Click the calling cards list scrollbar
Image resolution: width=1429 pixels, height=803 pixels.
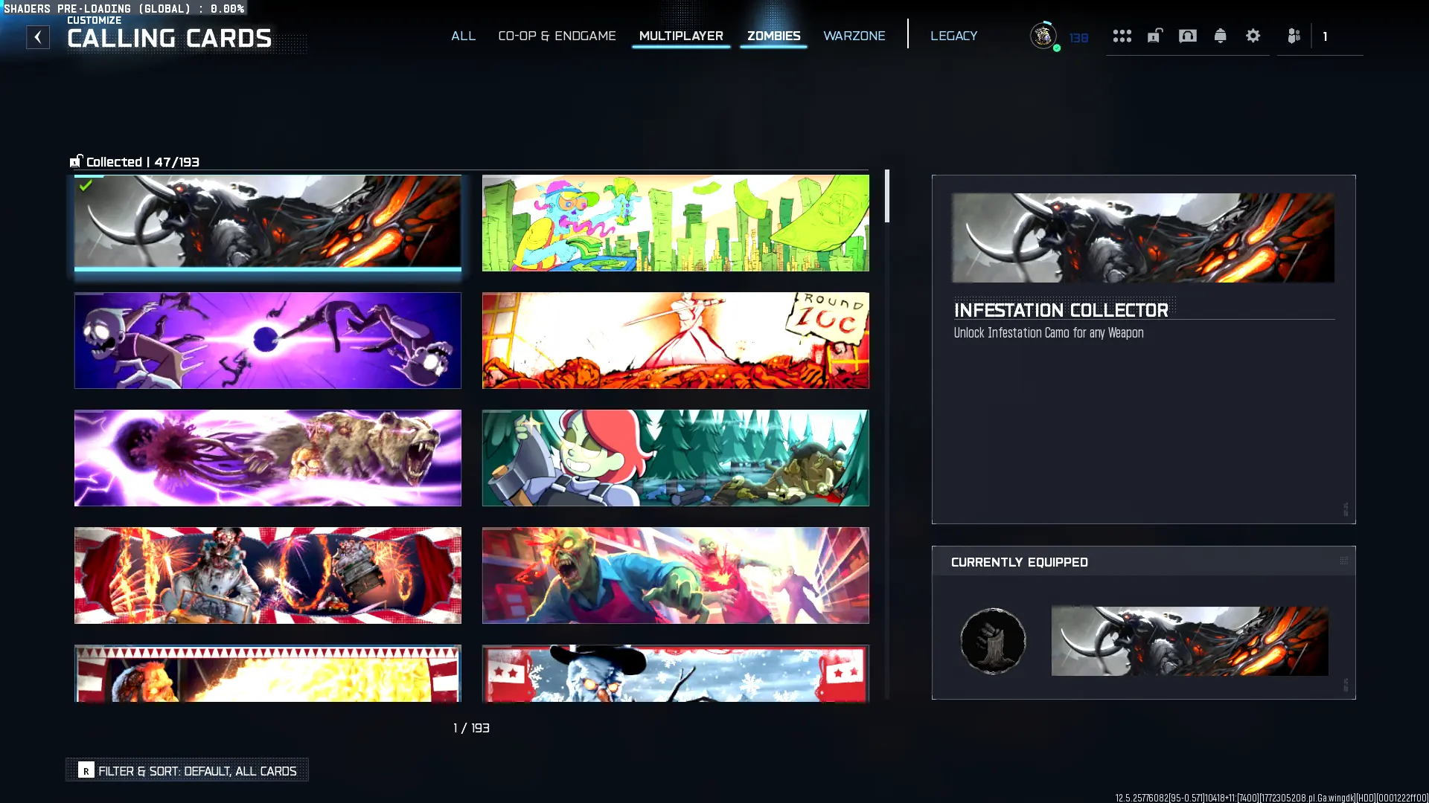[x=886, y=196]
